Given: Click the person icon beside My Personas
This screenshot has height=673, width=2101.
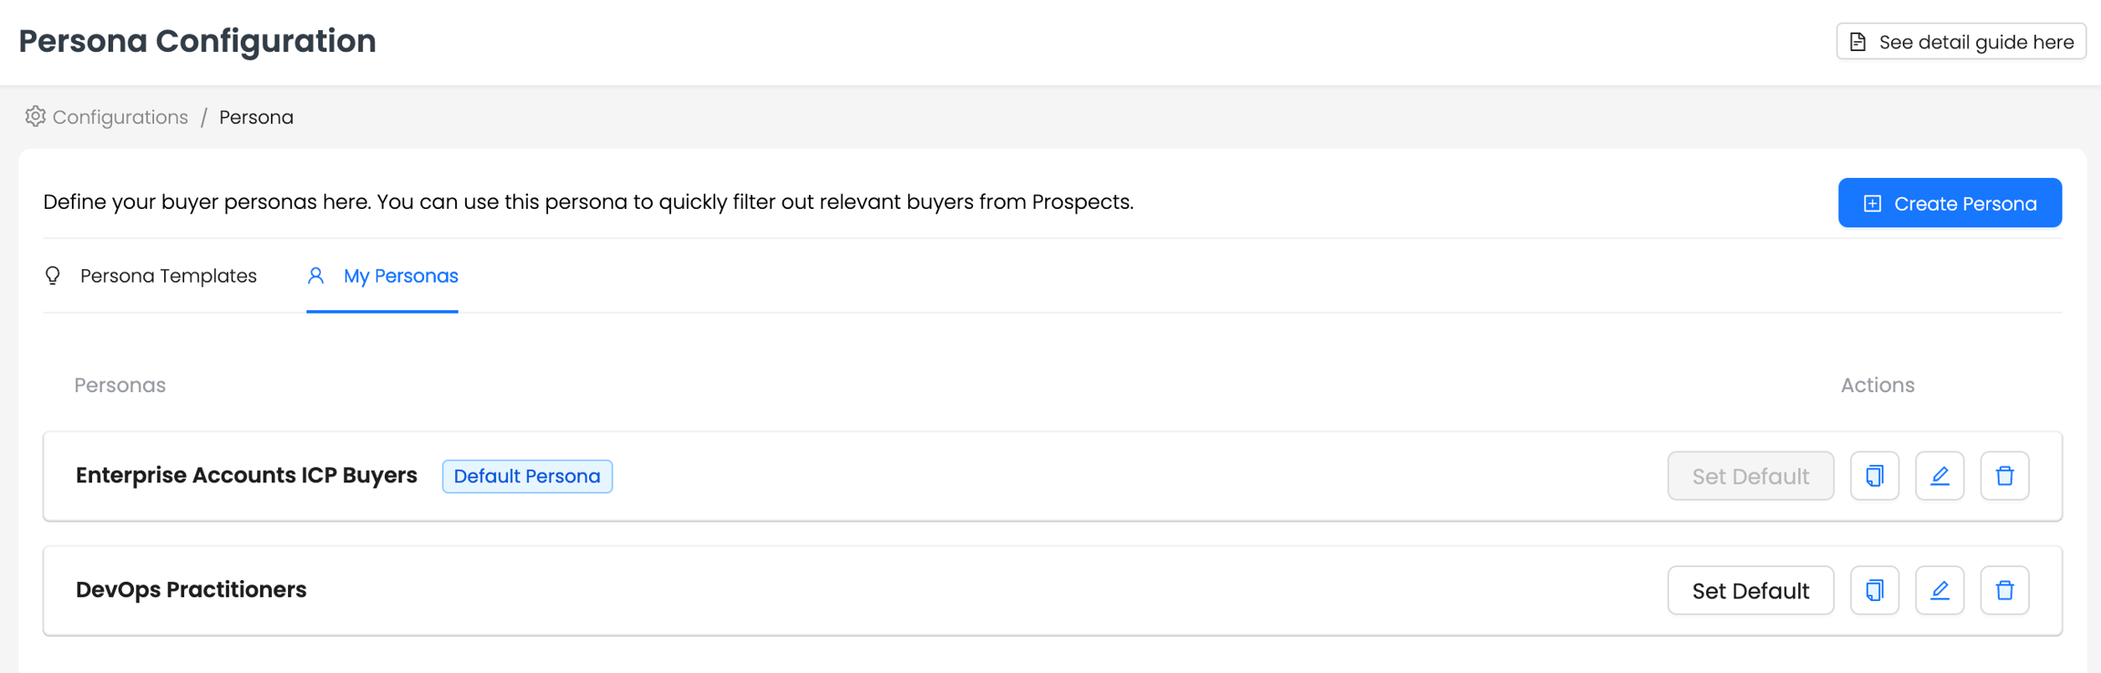Looking at the screenshot, I should pyautogui.click(x=316, y=275).
